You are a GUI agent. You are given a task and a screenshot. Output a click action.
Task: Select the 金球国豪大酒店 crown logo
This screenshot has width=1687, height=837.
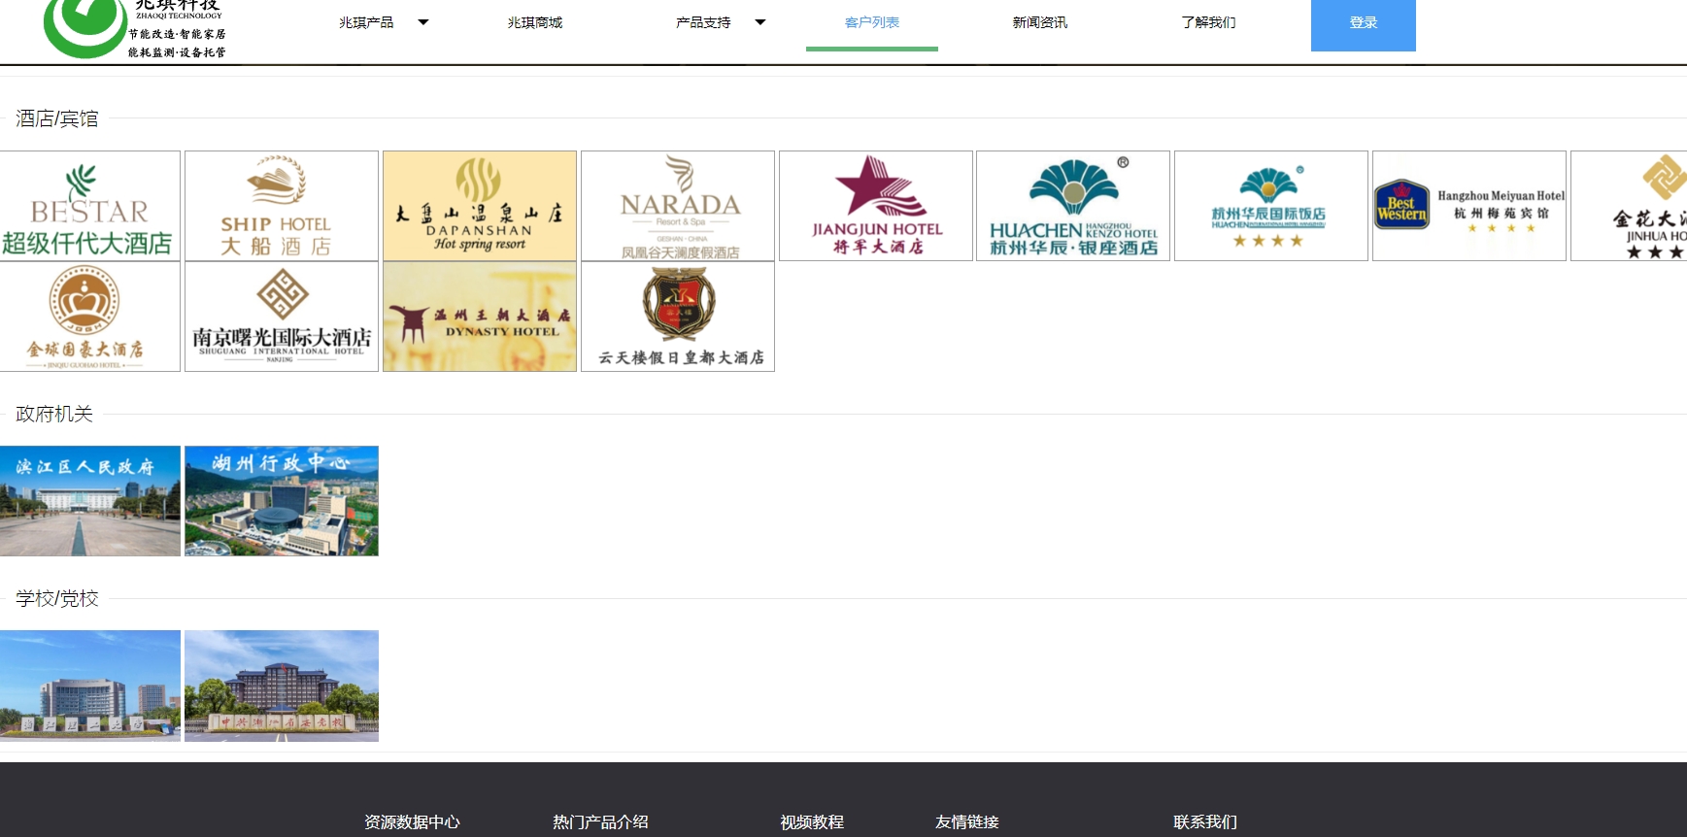point(89,317)
